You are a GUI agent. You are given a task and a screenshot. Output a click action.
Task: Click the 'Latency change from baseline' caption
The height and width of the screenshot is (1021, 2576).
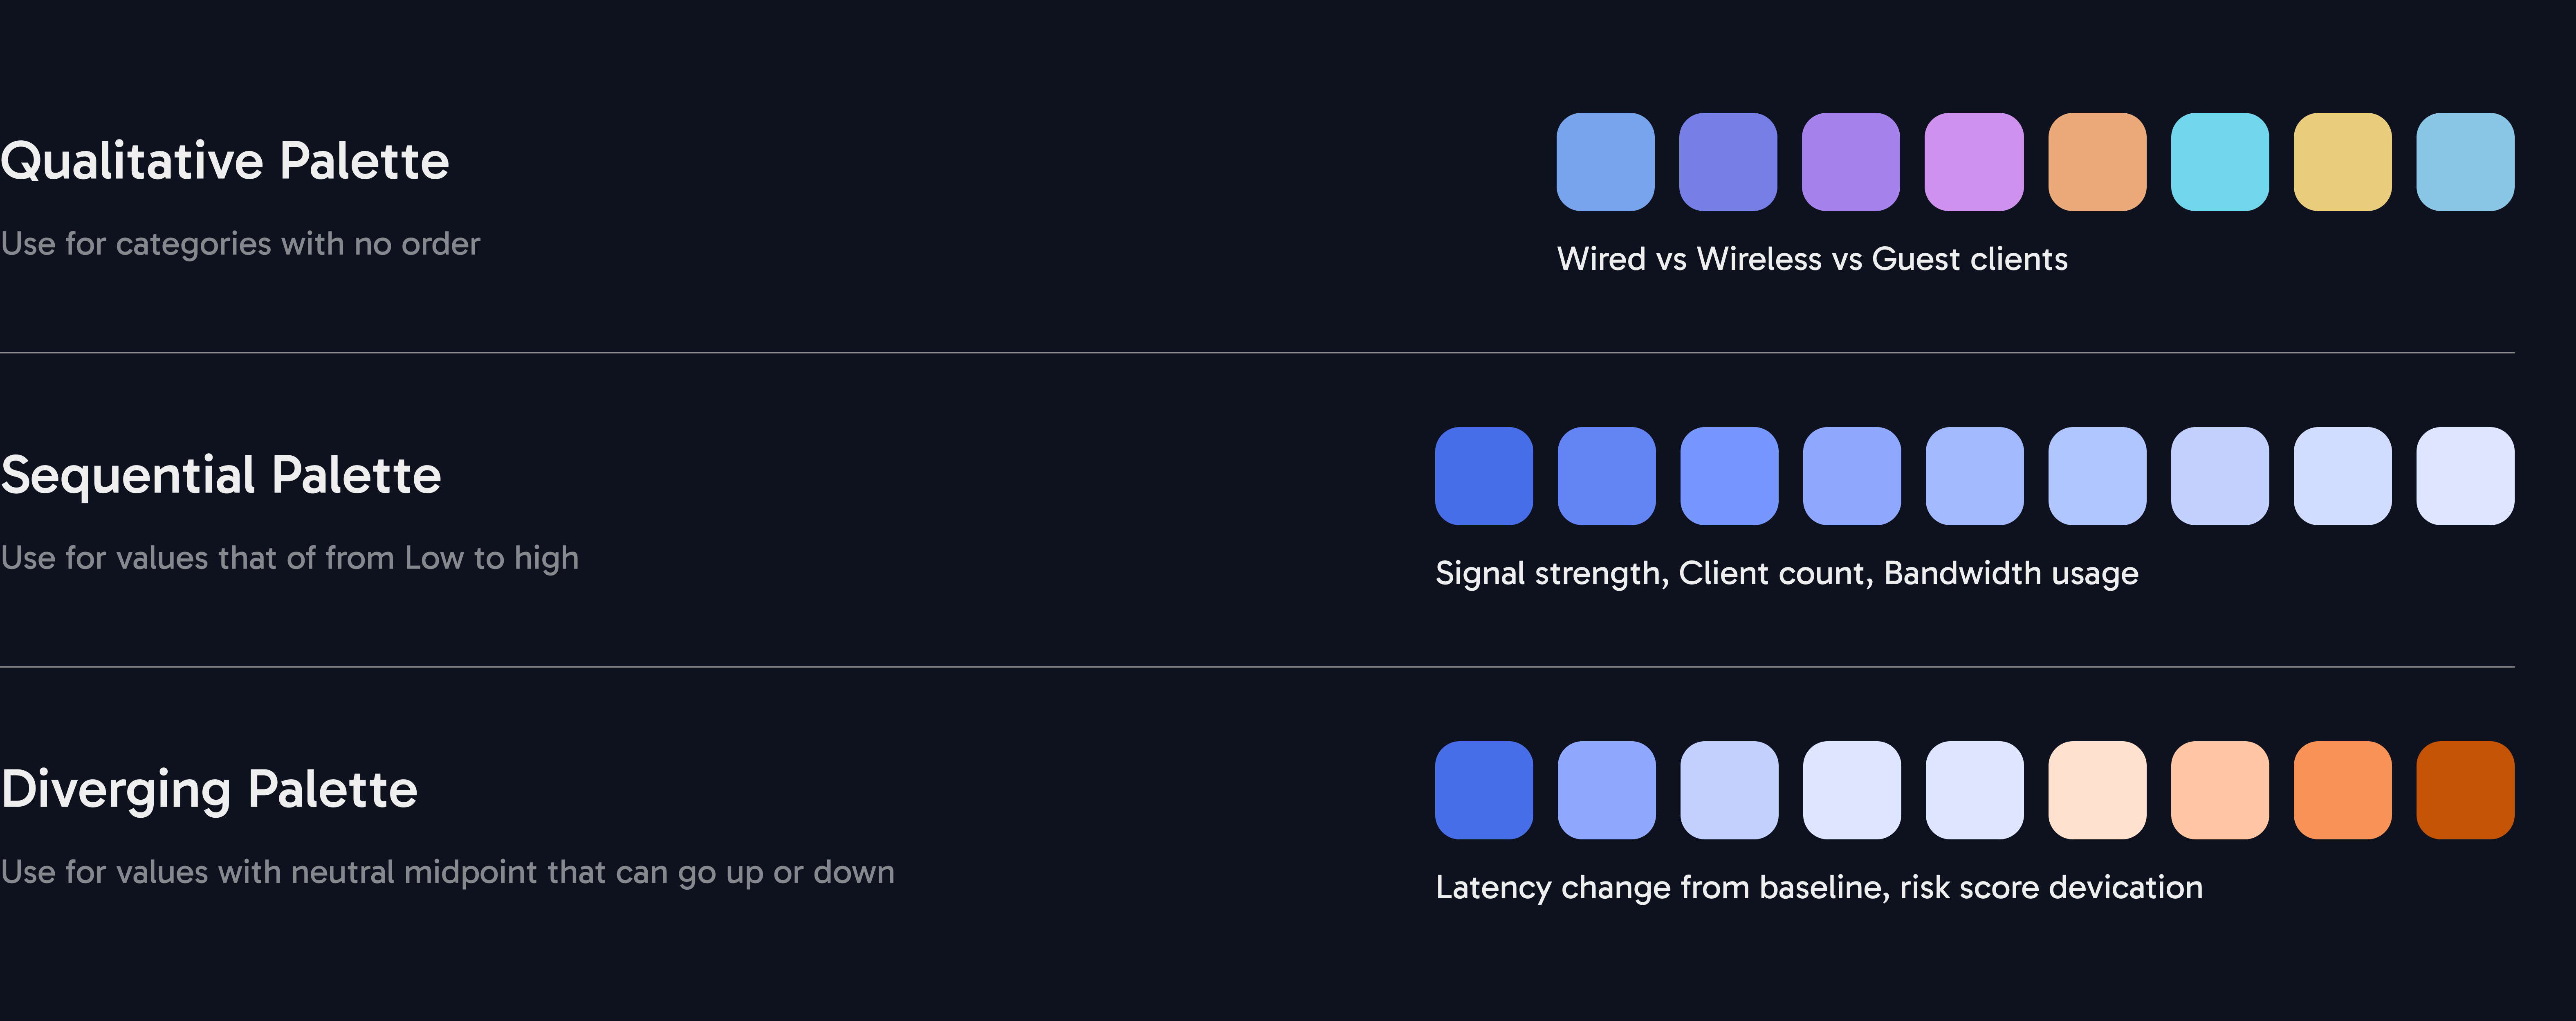click(1818, 887)
